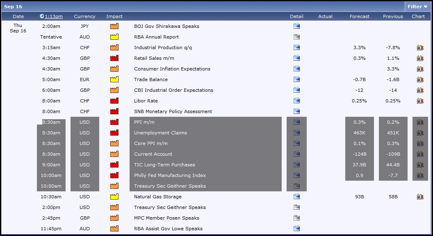Select the BOJ Gov Shirakawa Speaks event
433x236 pixels.
tap(166, 26)
